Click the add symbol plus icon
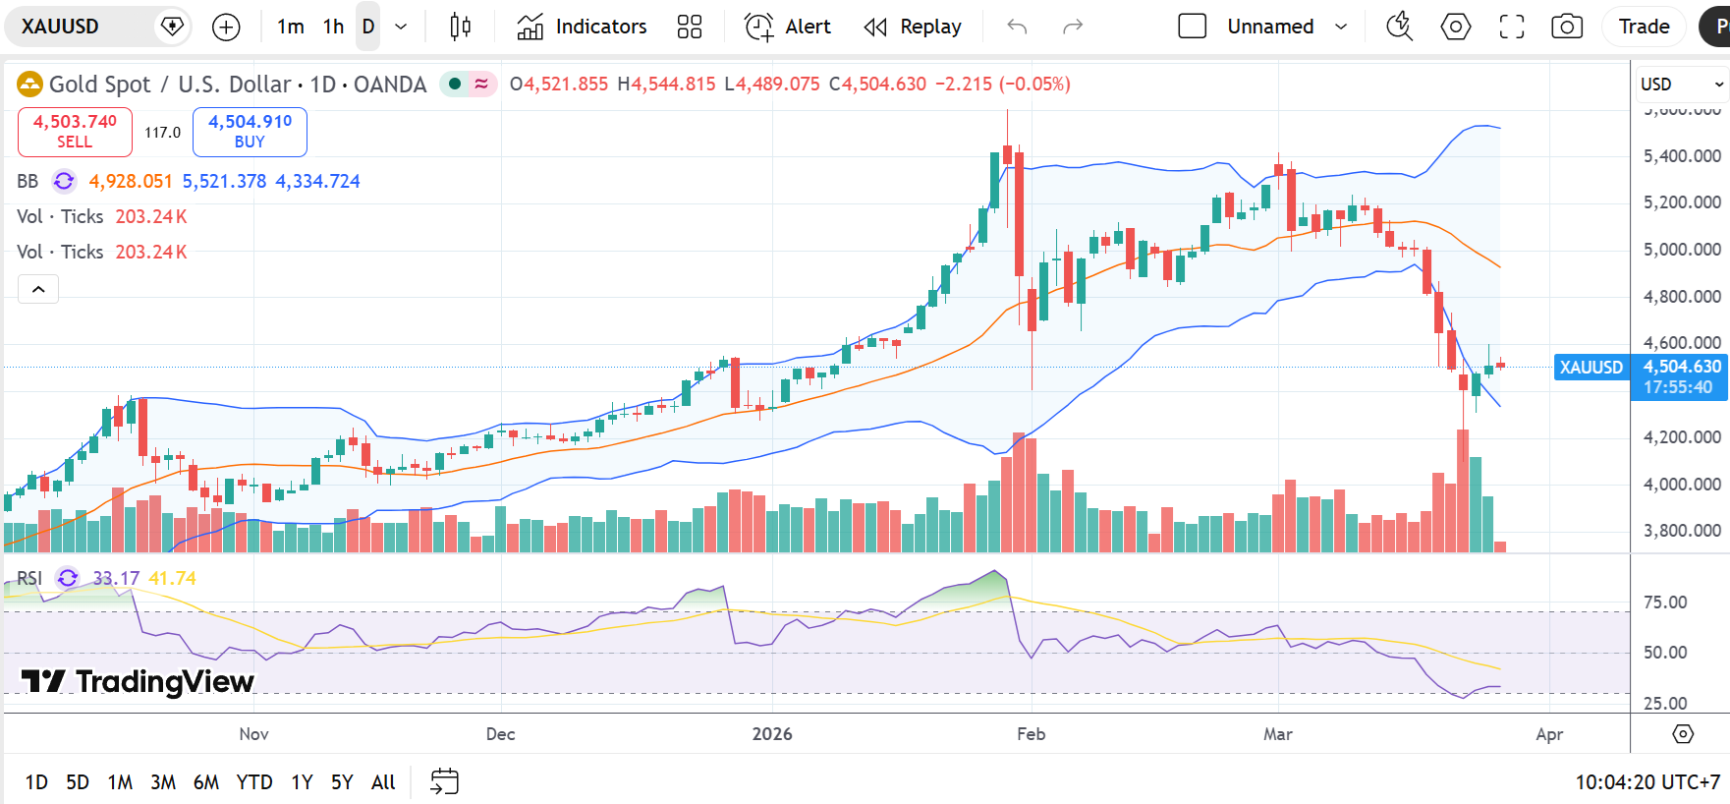Screen dimensions: 1730x804 226,28
